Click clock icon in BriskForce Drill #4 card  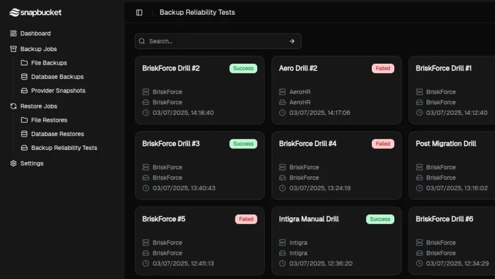283,188
